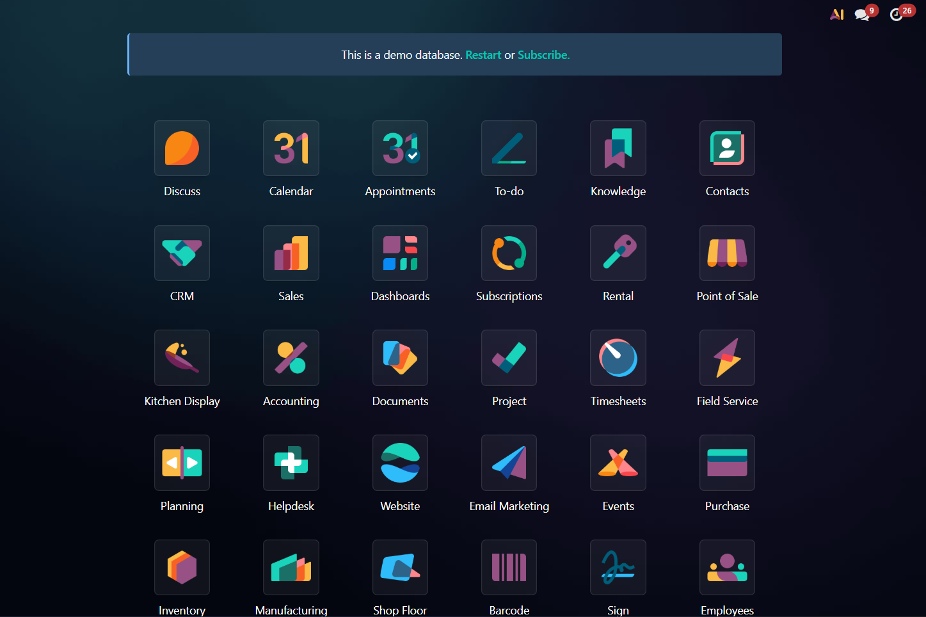The image size is (926, 617).
Task: Open the Knowledge app
Action: coord(618,148)
